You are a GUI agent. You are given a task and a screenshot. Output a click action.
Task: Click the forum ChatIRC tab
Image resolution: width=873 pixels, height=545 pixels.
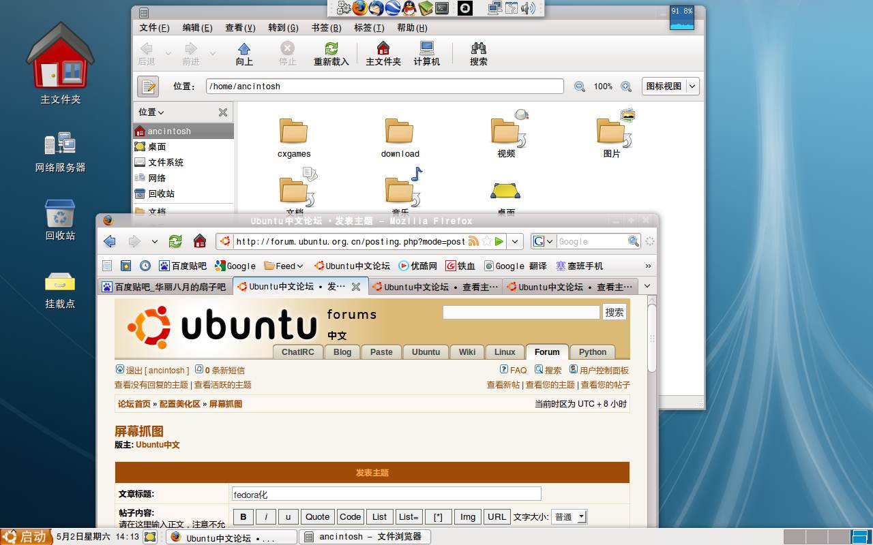coord(298,352)
